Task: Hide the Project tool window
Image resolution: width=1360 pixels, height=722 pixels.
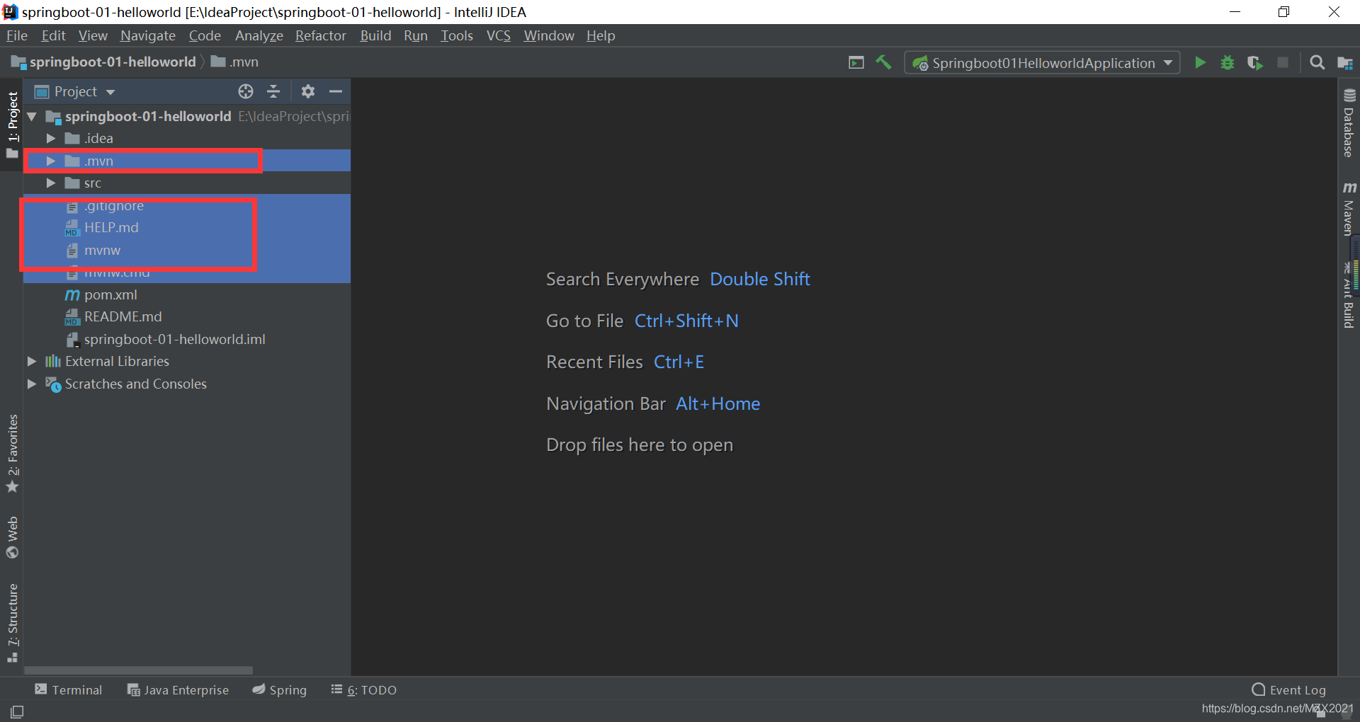Action: point(336,91)
